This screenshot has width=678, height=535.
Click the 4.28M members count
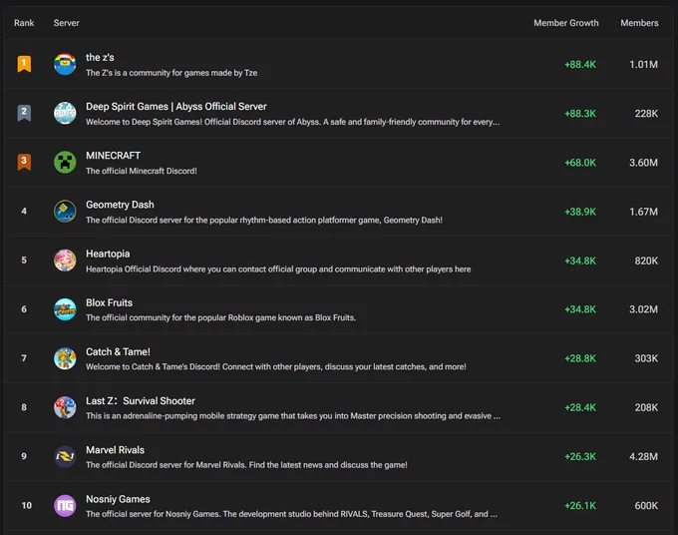(x=643, y=457)
